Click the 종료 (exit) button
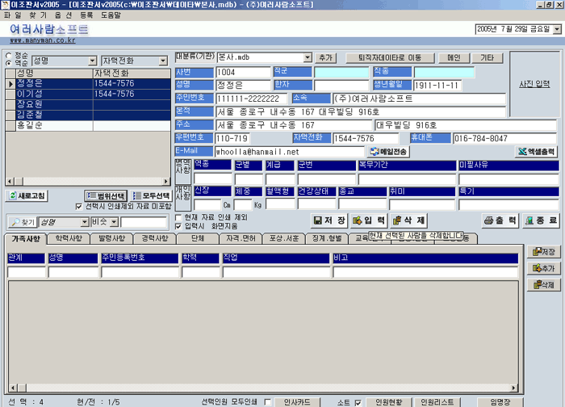Image resolution: width=565 pixels, height=407 pixels. pos(540,220)
